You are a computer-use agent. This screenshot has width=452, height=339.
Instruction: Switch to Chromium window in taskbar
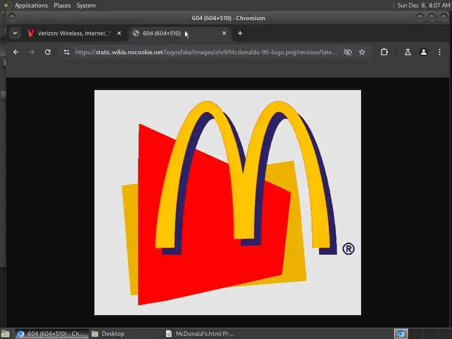pos(52,334)
